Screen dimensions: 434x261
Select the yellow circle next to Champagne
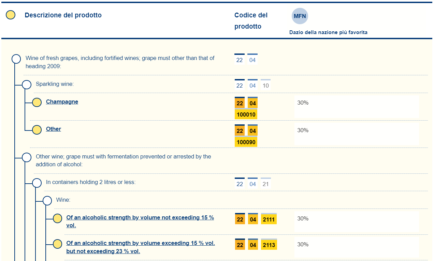(x=37, y=102)
